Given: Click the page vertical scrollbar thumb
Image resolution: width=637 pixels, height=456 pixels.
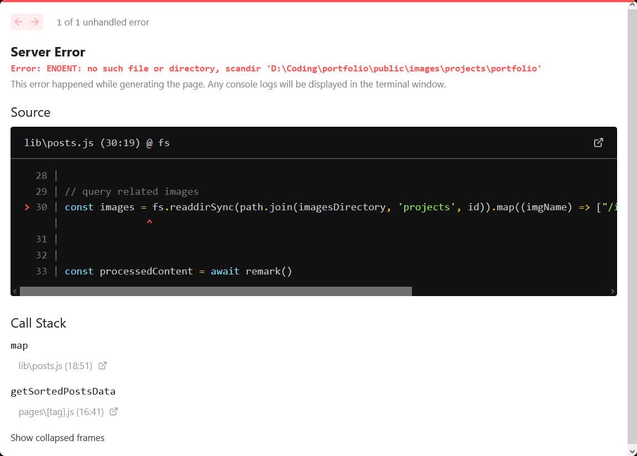Looking at the screenshot, I should pos(632,221).
